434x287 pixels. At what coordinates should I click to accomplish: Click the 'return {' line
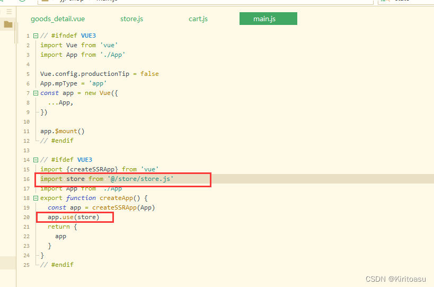pyautogui.click(x=63, y=227)
